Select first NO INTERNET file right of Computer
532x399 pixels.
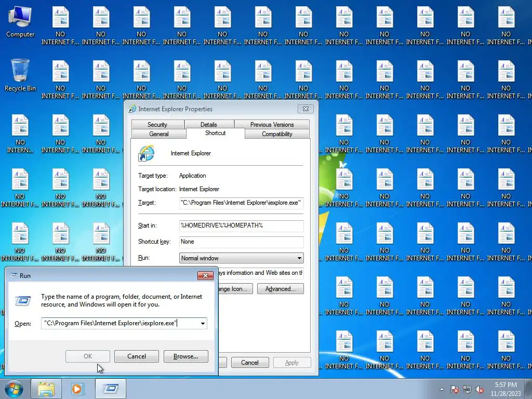60,26
